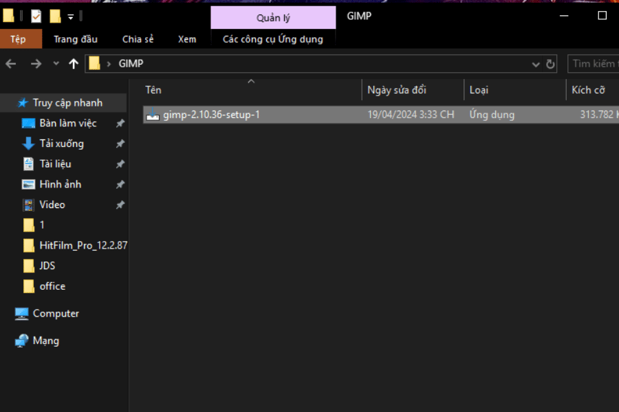Click the Properties icon in title bar
619x412 pixels.
point(36,16)
